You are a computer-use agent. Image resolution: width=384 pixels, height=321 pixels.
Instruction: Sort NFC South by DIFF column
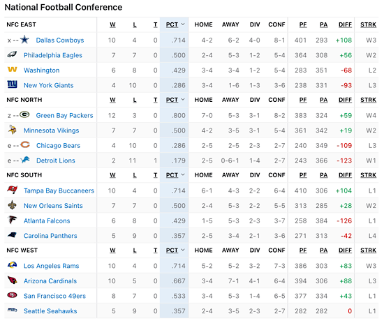346,175
